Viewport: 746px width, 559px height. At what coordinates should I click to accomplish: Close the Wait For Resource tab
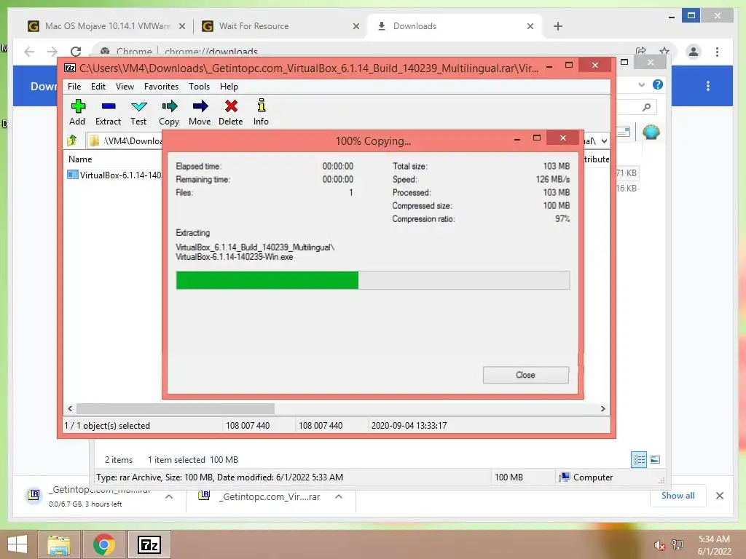(x=356, y=27)
